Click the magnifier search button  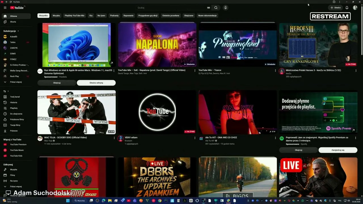click(216, 8)
